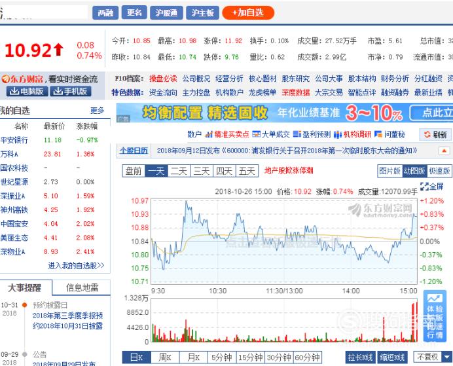This screenshot has height=366, width=453.
Task: Open 精准买卖点 tool icon link
Action: (x=227, y=134)
